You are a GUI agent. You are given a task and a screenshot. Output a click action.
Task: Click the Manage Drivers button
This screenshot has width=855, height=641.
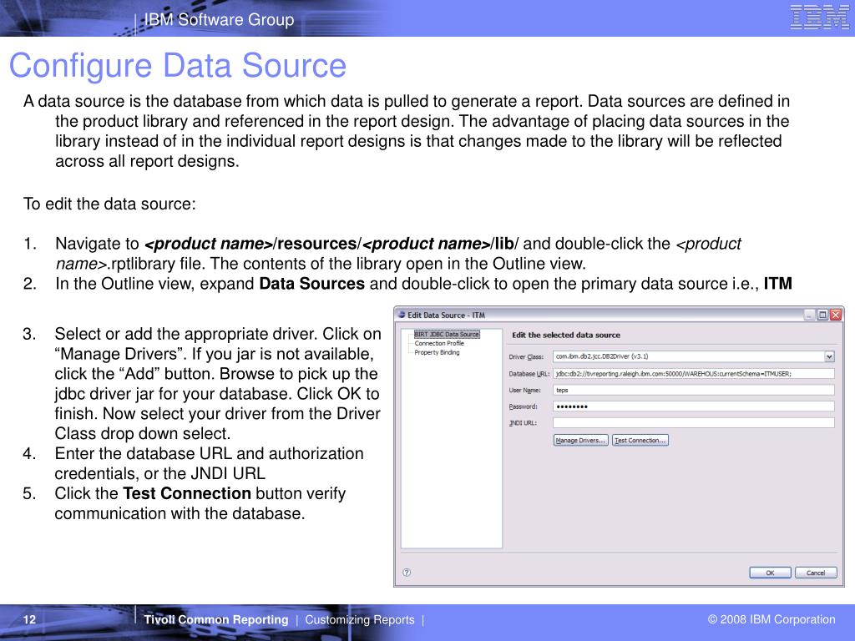(581, 441)
